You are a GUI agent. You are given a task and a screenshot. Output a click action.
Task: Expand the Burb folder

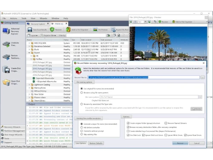(29, 49)
